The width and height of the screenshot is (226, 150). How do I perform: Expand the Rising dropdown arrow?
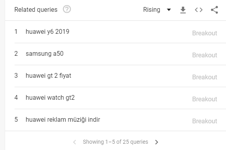pyautogui.click(x=169, y=10)
